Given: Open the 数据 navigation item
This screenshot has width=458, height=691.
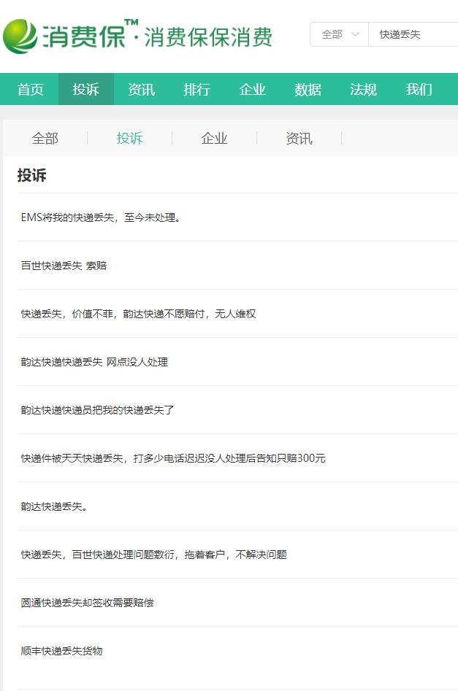Looking at the screenshot, I should point(308,90).
